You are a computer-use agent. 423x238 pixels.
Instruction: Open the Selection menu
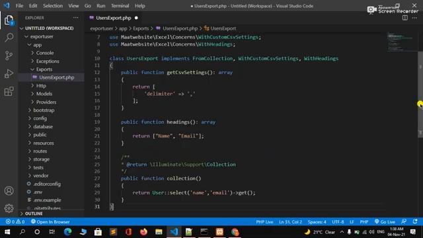(x=53, y=6)
